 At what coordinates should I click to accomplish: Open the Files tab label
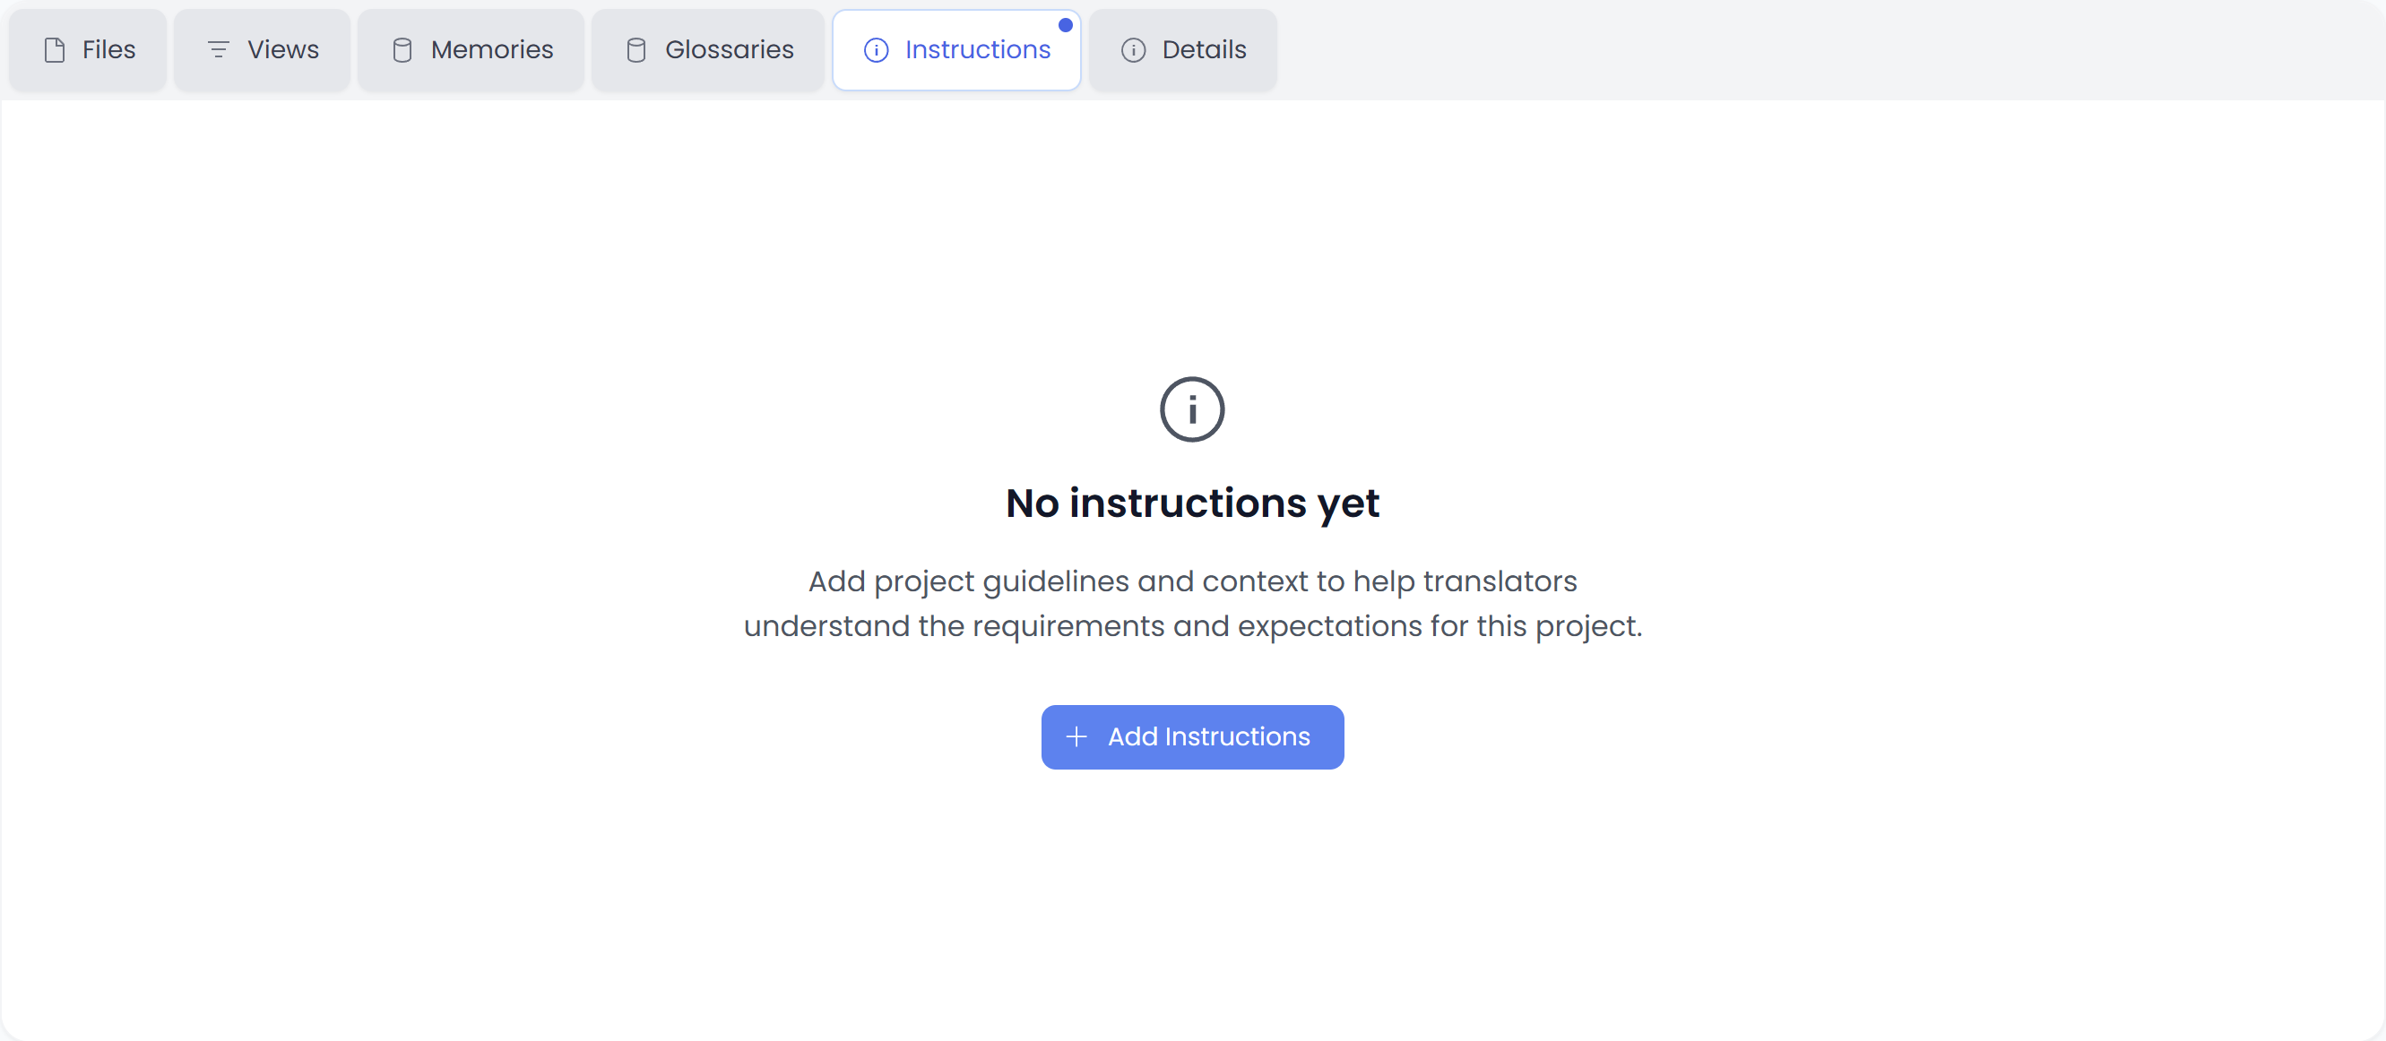(108, 50)
